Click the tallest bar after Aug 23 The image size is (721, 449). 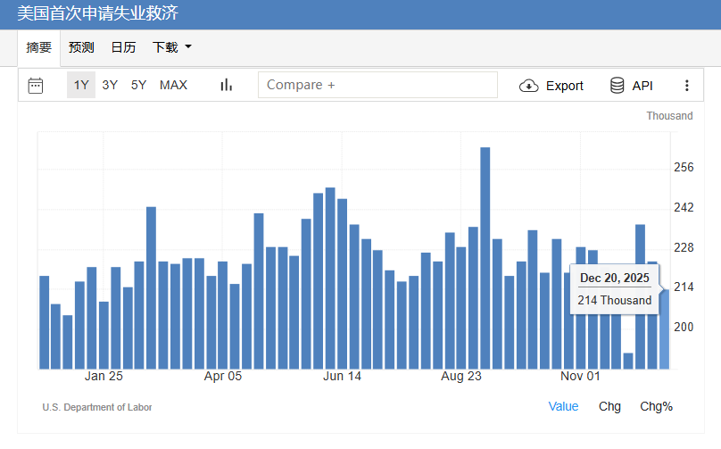point(485,257)
